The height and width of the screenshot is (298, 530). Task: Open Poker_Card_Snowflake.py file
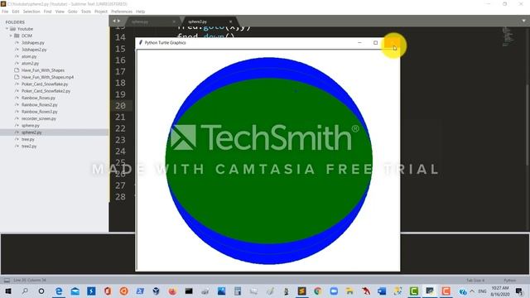[x=45, y=84]
